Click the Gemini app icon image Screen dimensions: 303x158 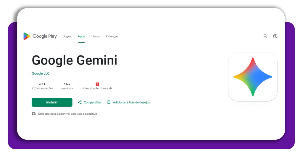[x=253, y=77]
